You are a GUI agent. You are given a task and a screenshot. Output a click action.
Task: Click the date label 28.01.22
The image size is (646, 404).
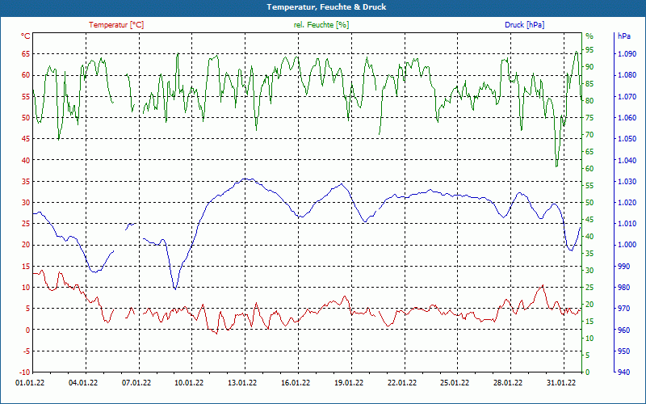point(508,383)
